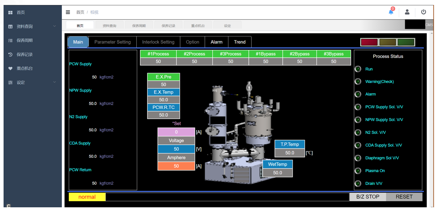Expand the 资料查询 sidebar menu chevron

pyautogui.click(x=55, y=26)
